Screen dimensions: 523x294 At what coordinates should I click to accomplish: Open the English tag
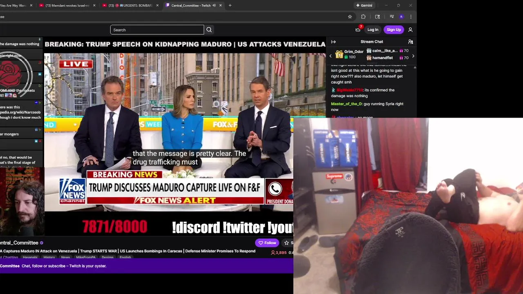pos(125,257)
